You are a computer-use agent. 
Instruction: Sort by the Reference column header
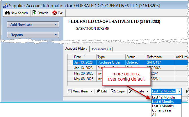(x=160, y=57)
